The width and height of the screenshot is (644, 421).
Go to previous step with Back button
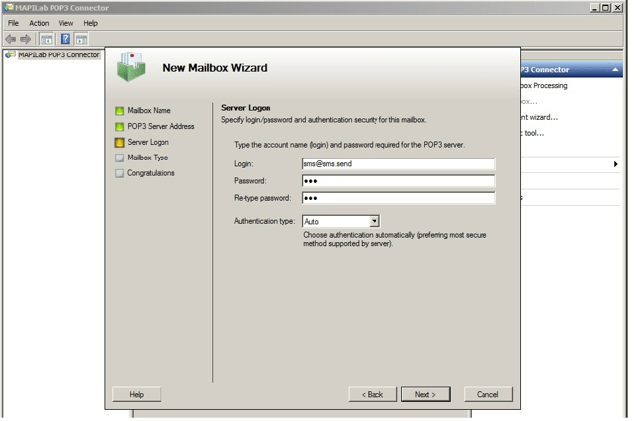(373, 394)
